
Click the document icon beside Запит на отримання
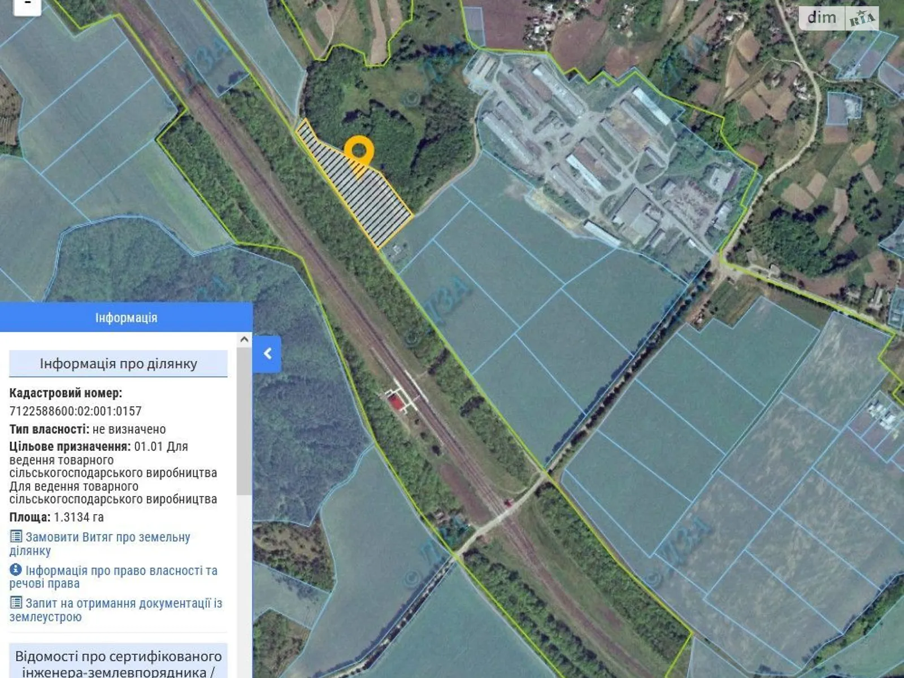click(16, 603)
